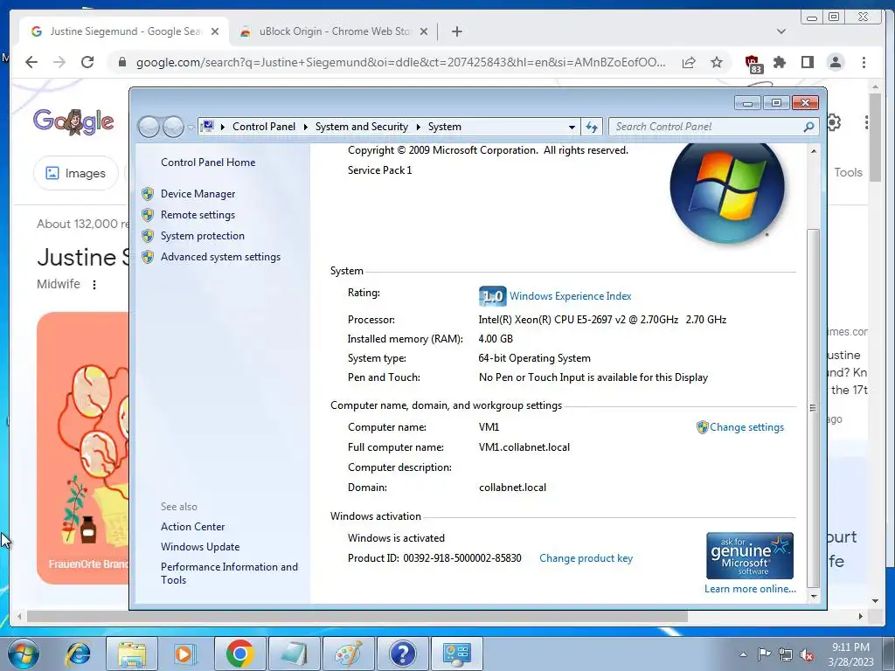Select the Images filter in Google
This screenshot has width=895, height=671.
coord(76,173)
